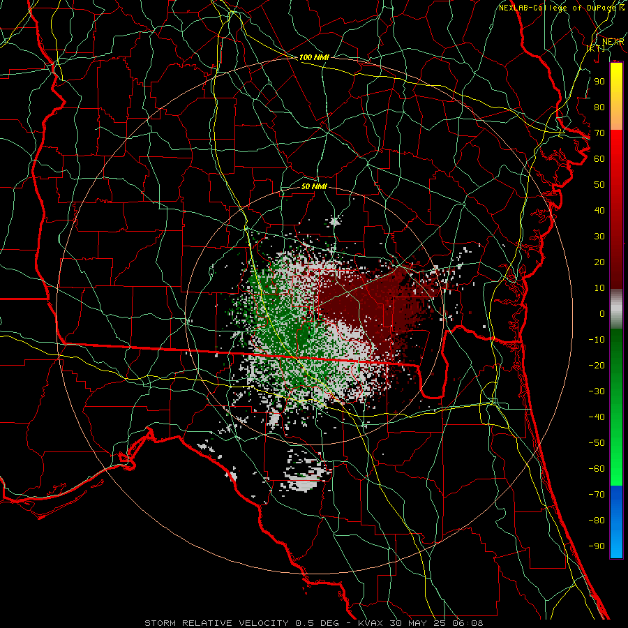Click the '-40' value on the velocity scale

(x=597, y=417)
